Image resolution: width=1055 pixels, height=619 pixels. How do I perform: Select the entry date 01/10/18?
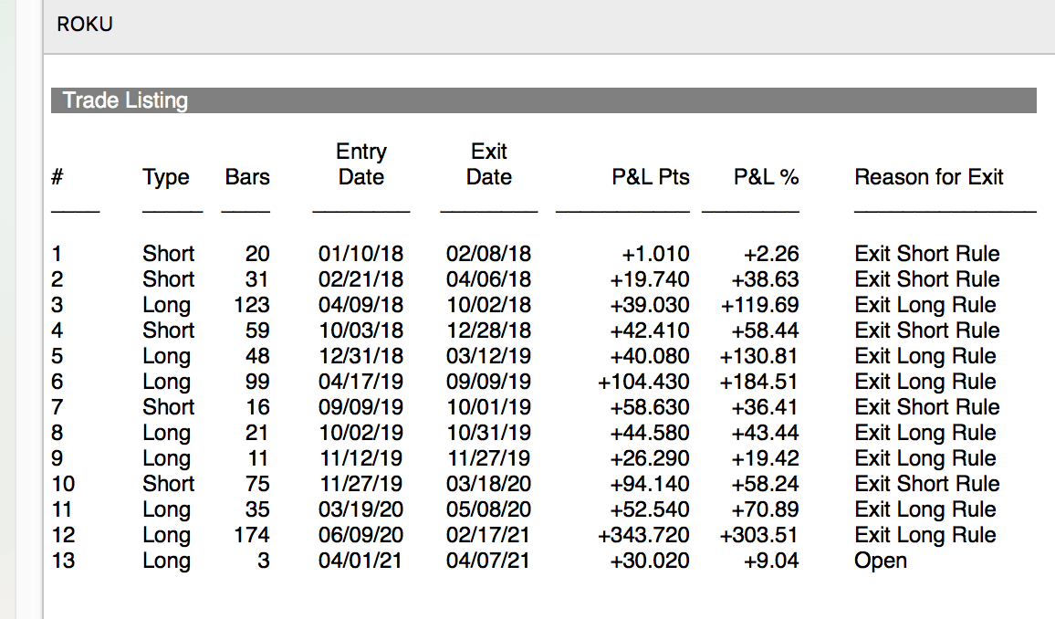pos(360,254)
